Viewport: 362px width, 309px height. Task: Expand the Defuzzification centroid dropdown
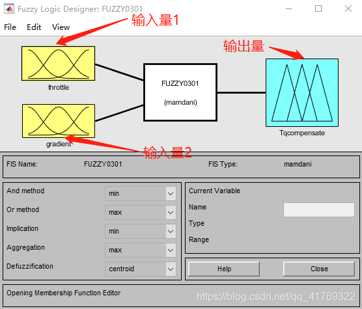point(141,269)
